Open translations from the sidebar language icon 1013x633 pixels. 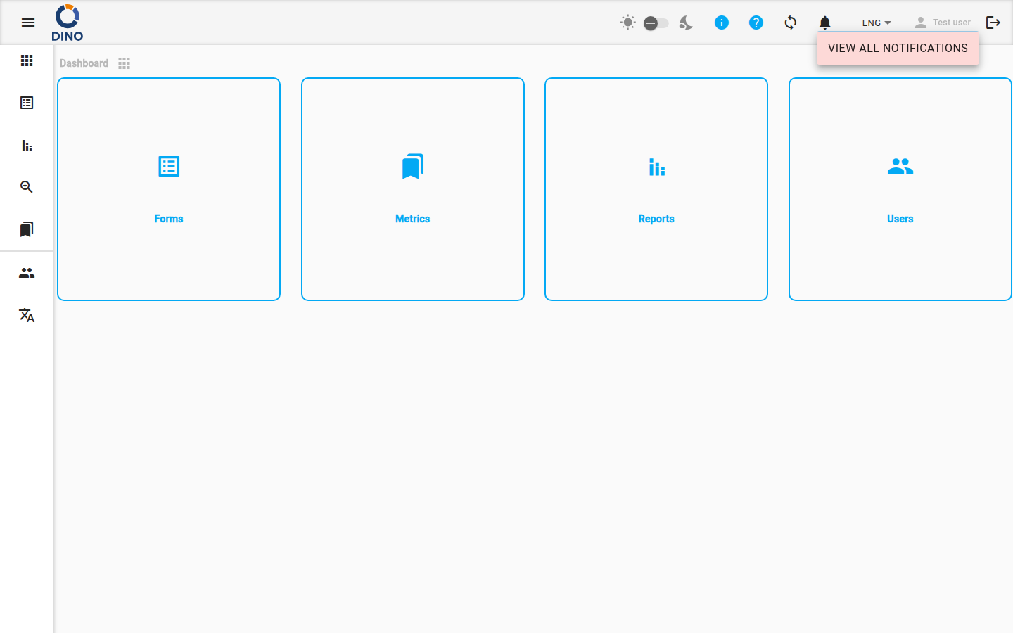(27, 315)
